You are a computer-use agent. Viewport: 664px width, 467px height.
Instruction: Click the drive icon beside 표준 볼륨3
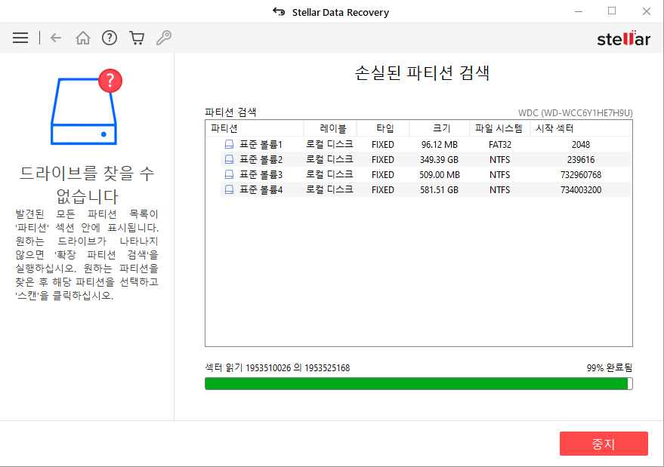tap(229, 175)
